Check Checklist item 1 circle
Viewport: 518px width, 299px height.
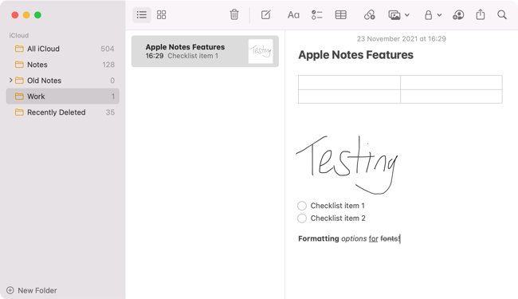(302, 206)
